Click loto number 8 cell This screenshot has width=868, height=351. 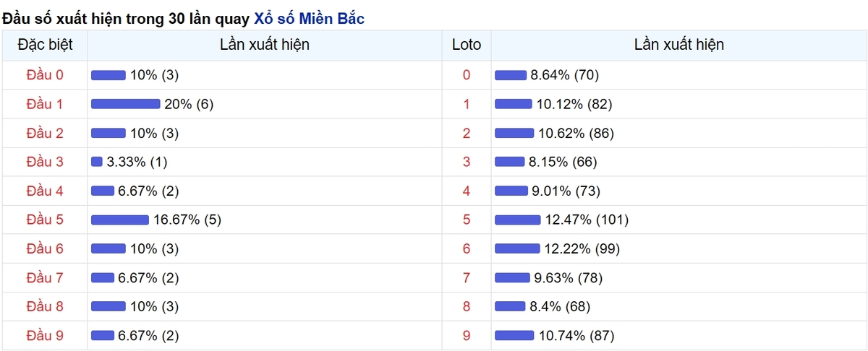click(467, 306)
